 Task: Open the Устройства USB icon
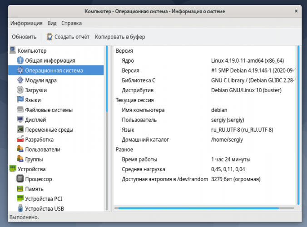tap(20, 209)
